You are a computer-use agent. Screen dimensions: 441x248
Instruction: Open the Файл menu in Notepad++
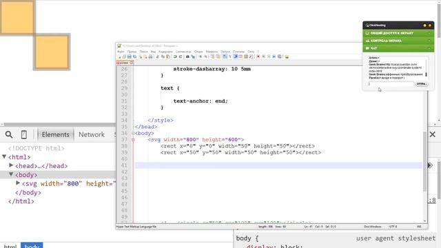pos(121,52)
